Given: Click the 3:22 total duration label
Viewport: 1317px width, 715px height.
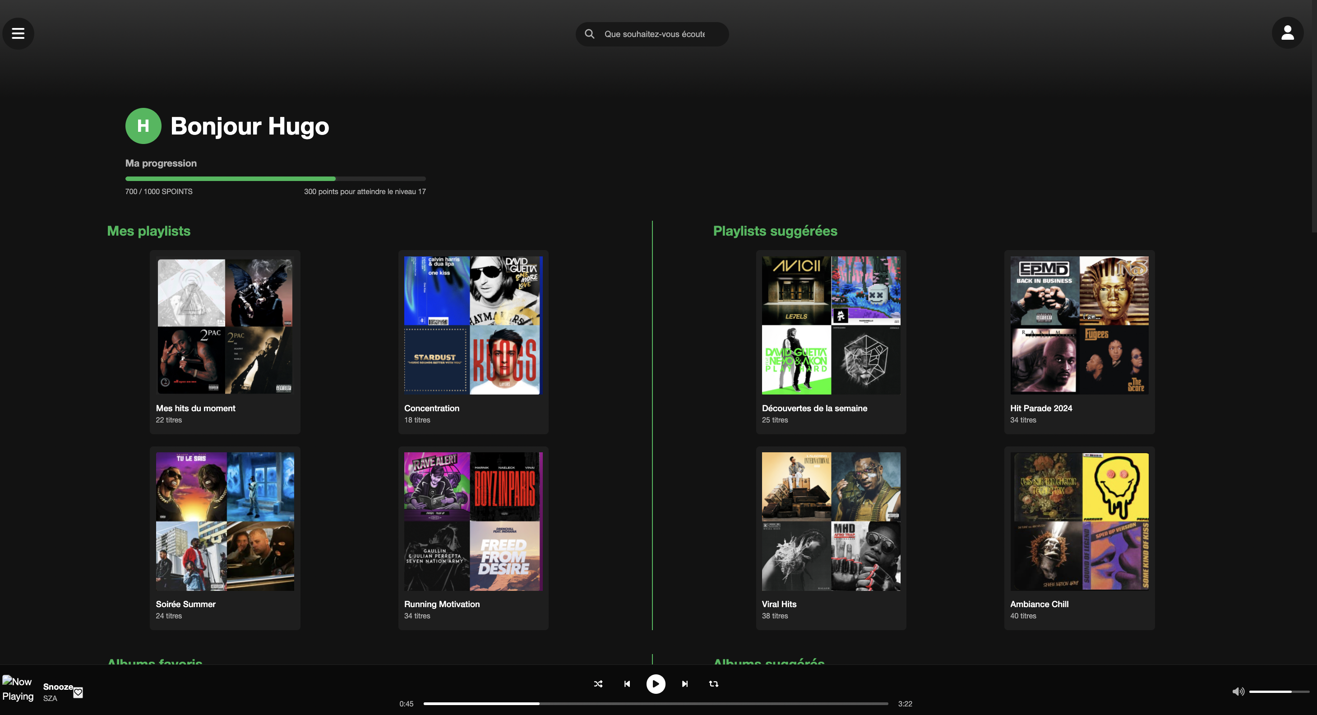Looking at the screenshot, I should click(905, 704).
